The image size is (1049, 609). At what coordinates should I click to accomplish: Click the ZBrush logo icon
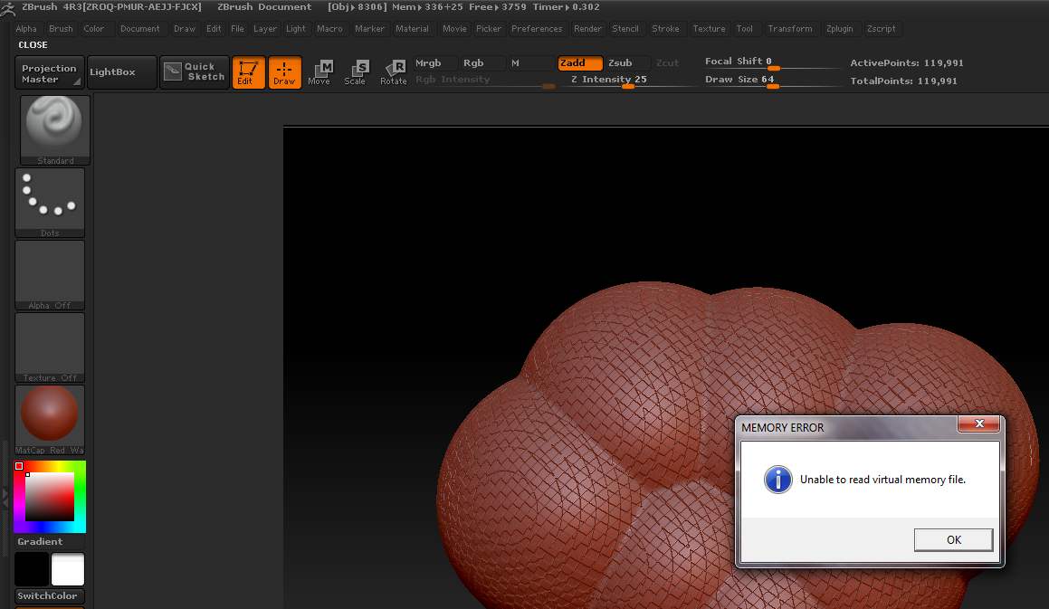(7, 8)
